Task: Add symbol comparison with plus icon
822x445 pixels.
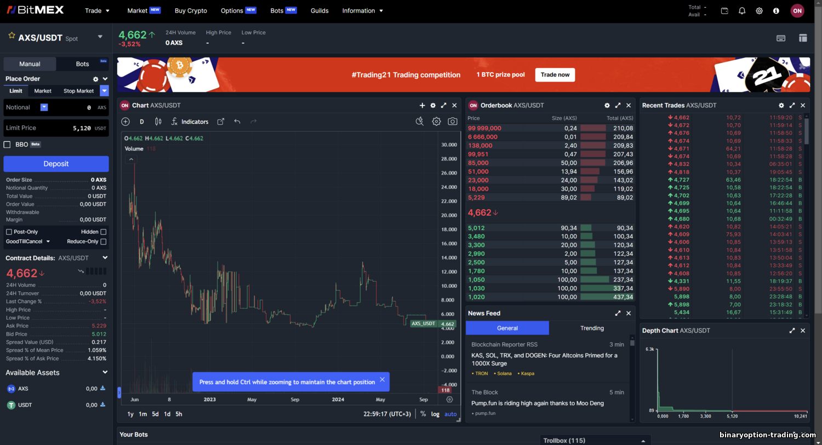Action: pos(125,122)
